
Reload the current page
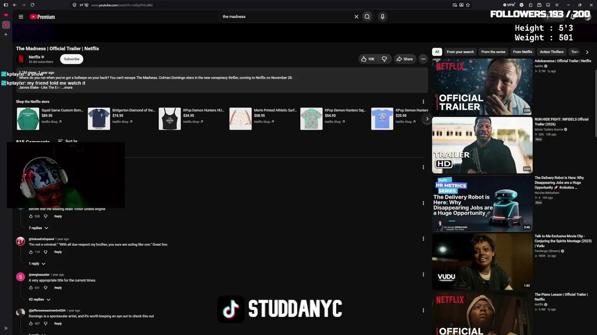pos(32,5)
